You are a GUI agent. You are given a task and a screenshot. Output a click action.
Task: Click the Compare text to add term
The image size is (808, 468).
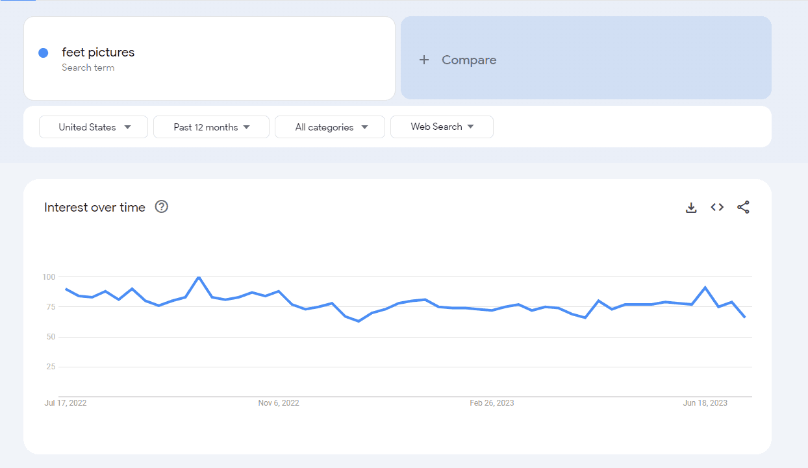click(x=469, y=60)
